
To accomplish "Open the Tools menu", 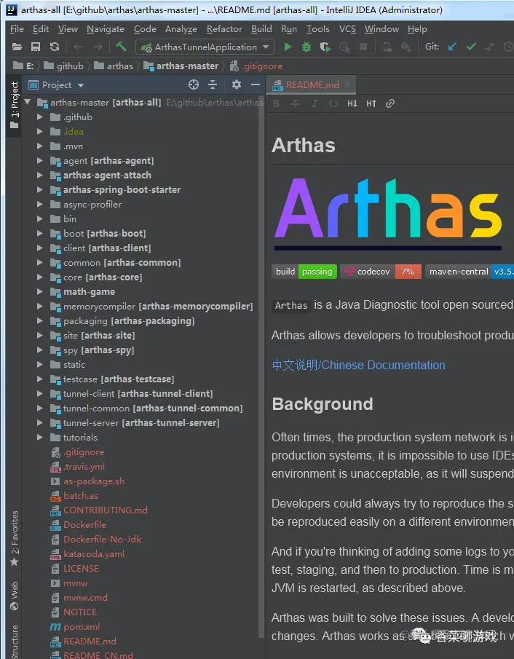I will (x=317, y=29).
